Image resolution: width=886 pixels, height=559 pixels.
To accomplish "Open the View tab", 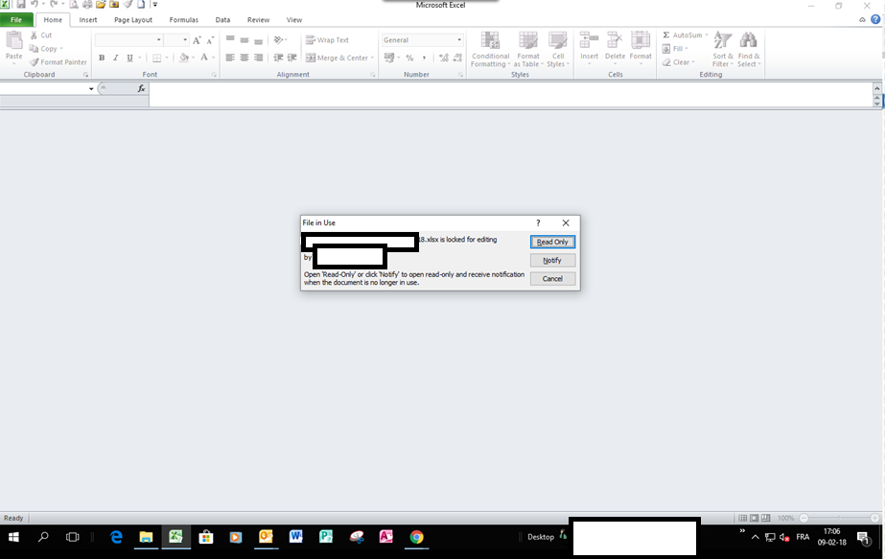I will click(x=293, y=20).
